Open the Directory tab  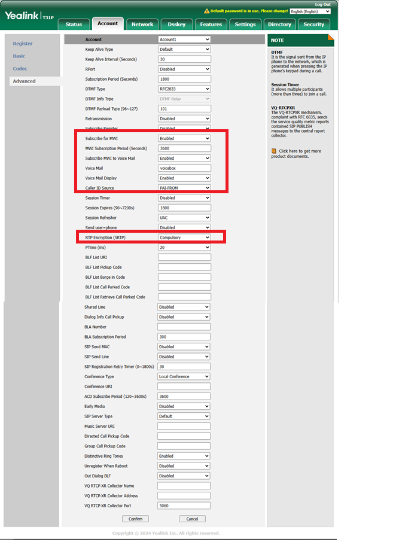(x=279, y=24)
